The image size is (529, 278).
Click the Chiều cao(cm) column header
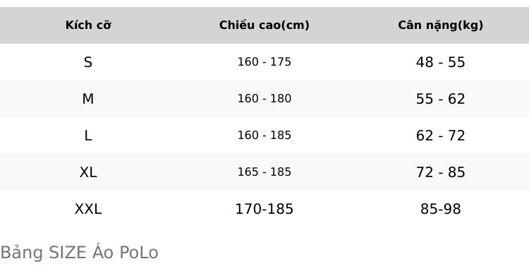pos(264,25)
